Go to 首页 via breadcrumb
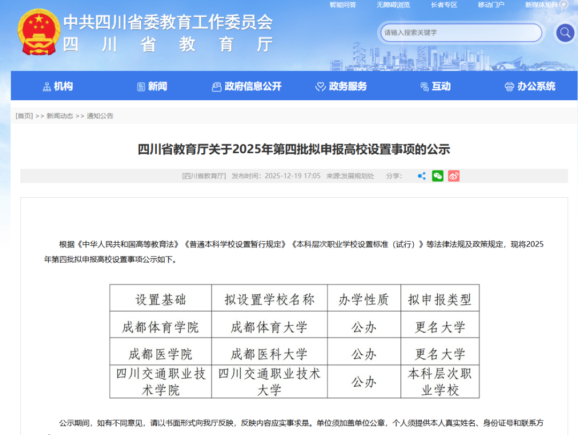Image resolution: width=578 pixels, height=435 pixels. 24,116
